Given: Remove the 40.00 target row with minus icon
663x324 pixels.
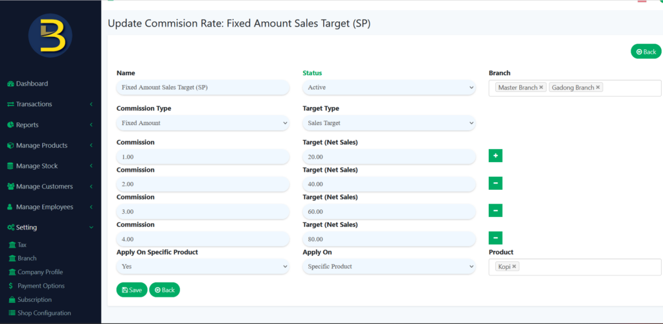Looking at the screenshot, I should point(495,183).
